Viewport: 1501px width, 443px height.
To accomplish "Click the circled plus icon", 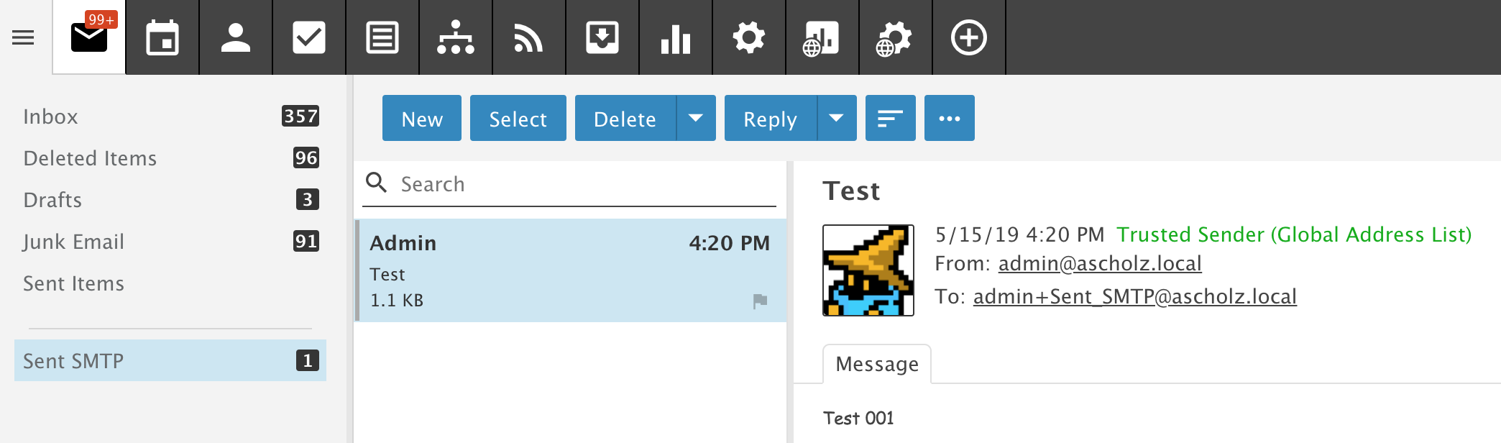I will 968,37.
